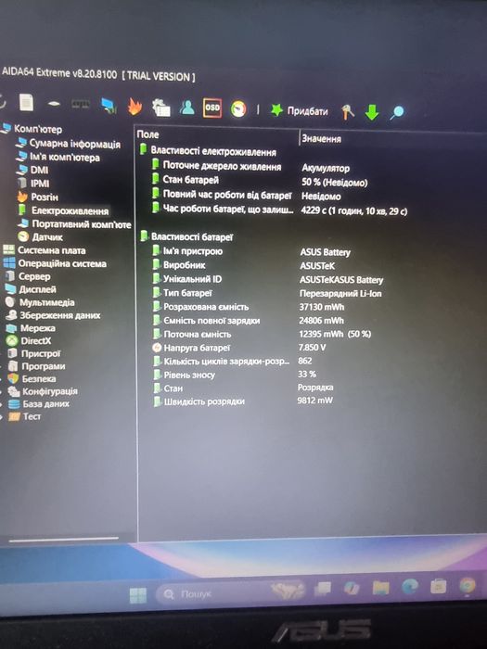Click the 862 charge cycles value
487x649 pixels.
305,361
